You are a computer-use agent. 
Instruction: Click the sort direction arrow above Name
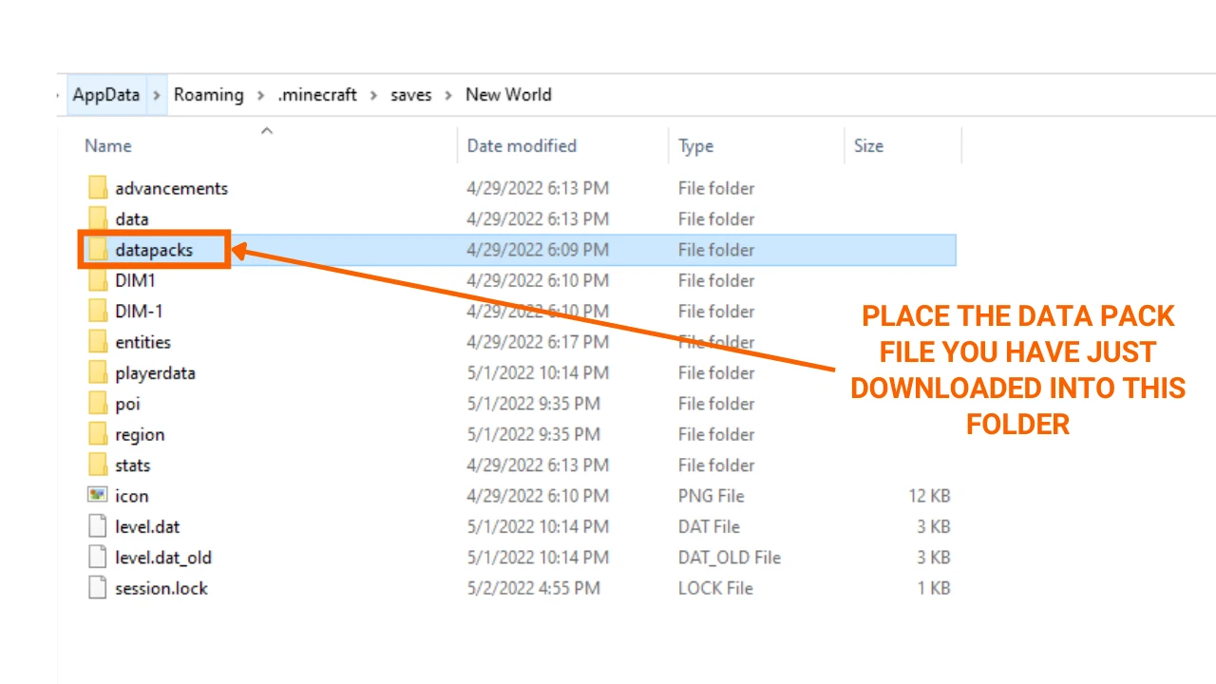pyautogui.click(x=267, y=130)
